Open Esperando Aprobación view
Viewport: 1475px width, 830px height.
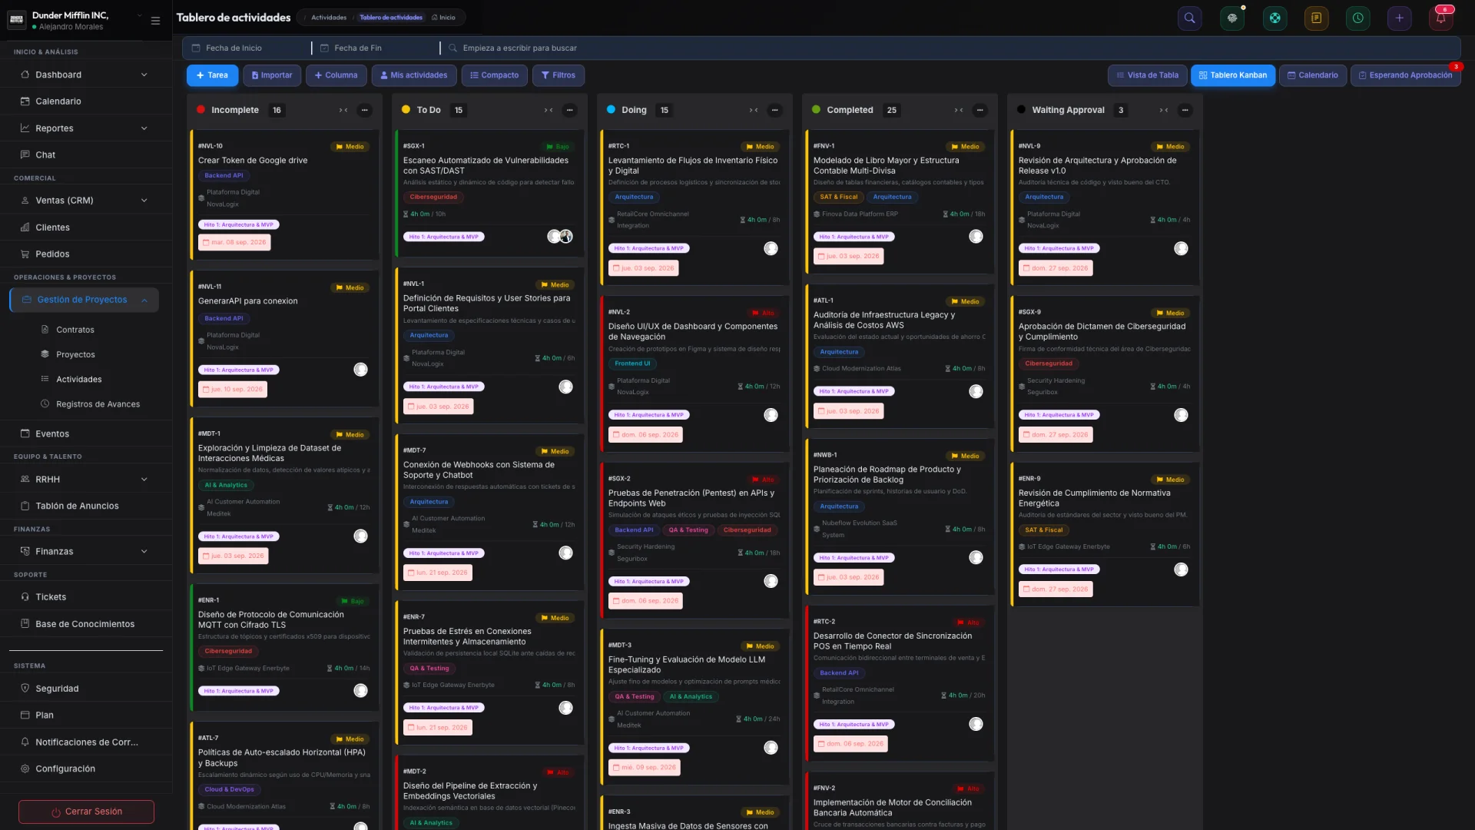click(x=1405, y=75)
